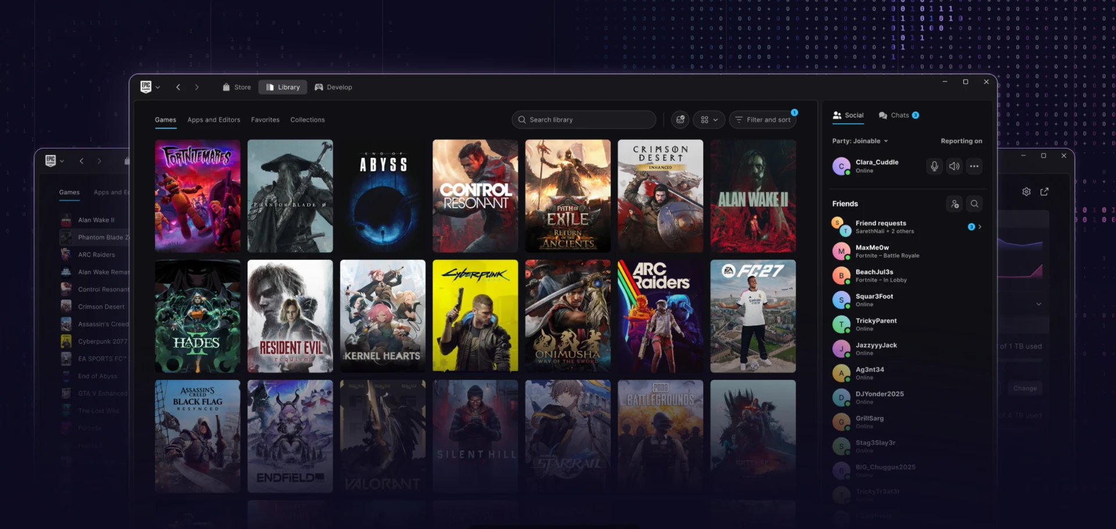Open the grid view layout dropdown
This screenshot has height=529, width=1116.
[x=709, y=120]
